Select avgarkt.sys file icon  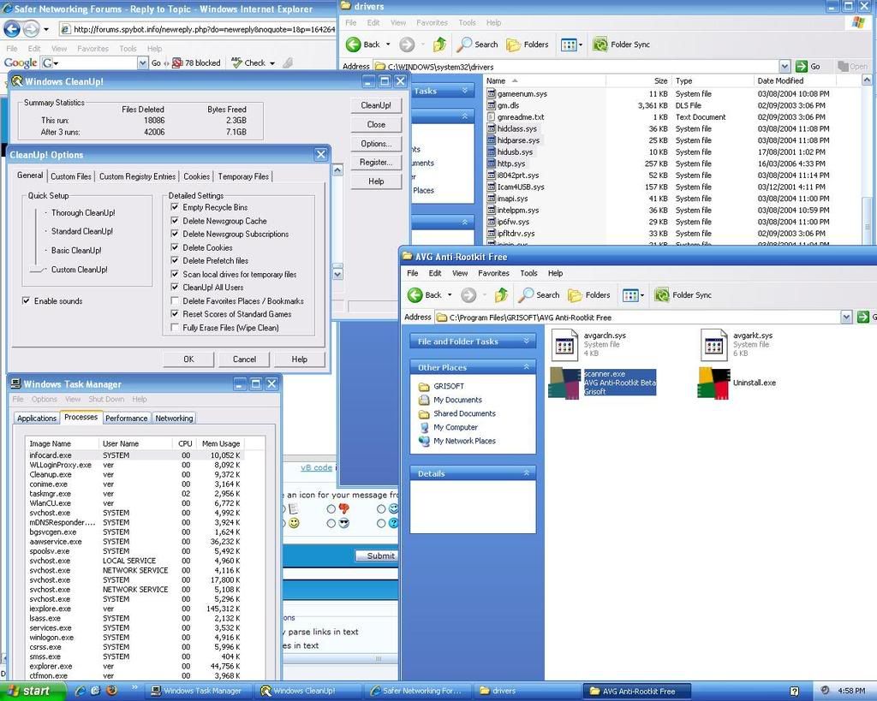pyautogui.click(x=713, y=345)
